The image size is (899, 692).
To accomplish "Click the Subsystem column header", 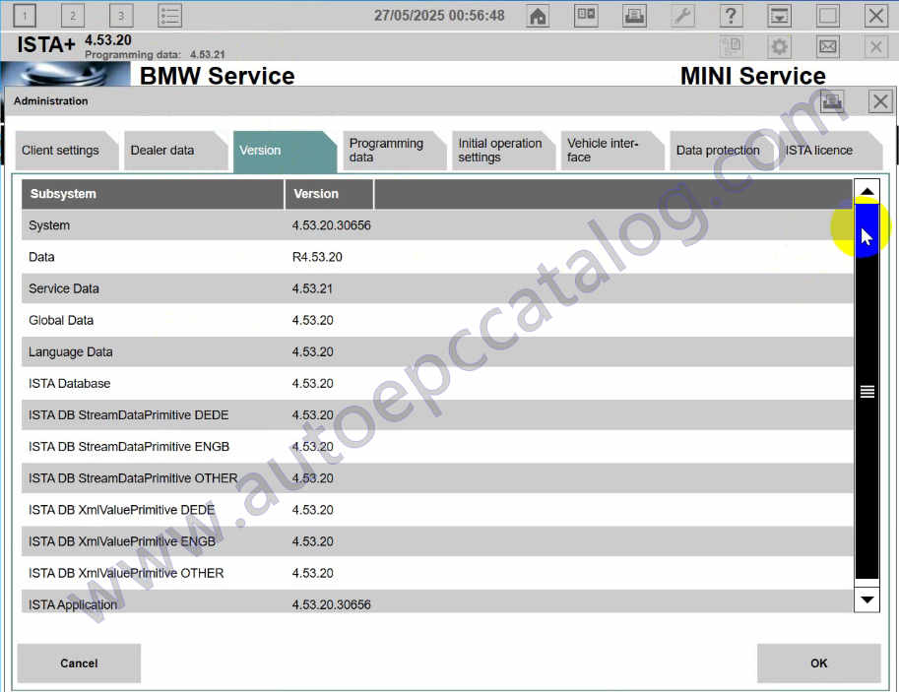I will click(x=153, y=194).
